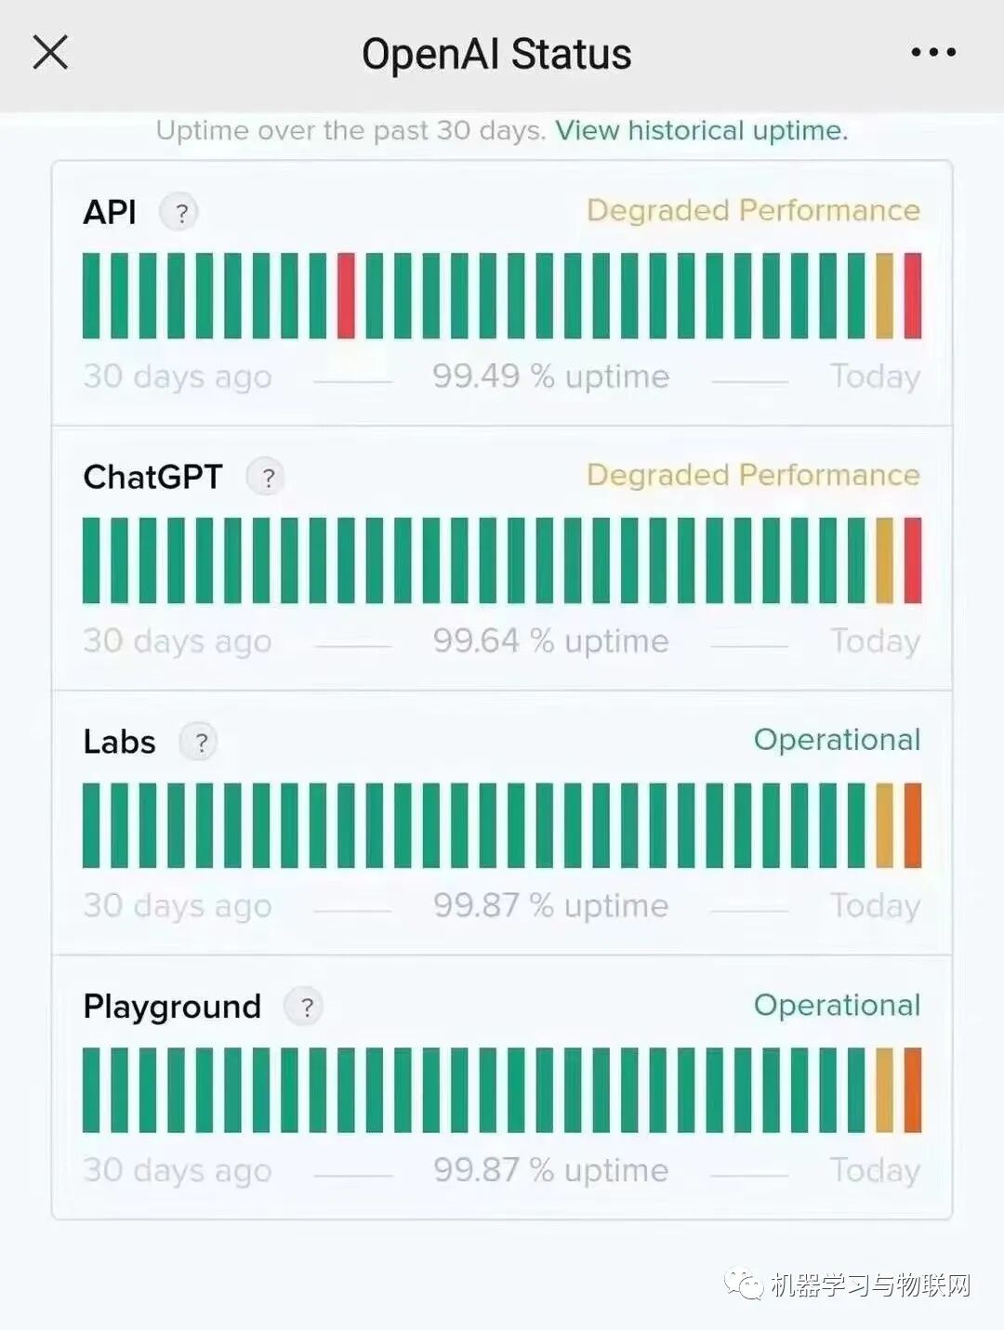Open the Labs help question mark

click(x=199, y=743)
